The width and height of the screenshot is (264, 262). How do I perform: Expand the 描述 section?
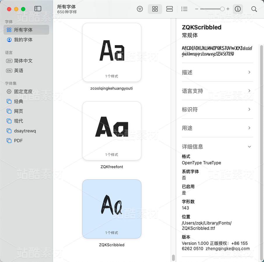(217, 72)
